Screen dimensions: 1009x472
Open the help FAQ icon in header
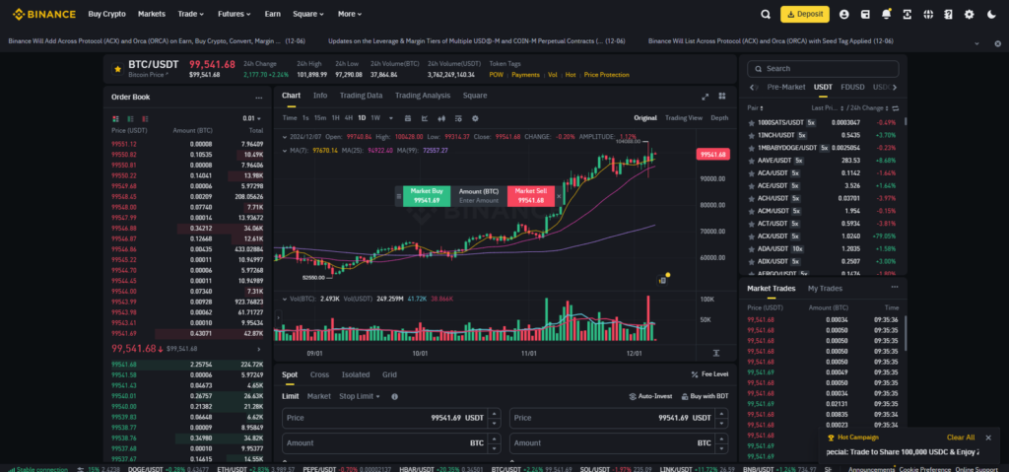(948, 14)
